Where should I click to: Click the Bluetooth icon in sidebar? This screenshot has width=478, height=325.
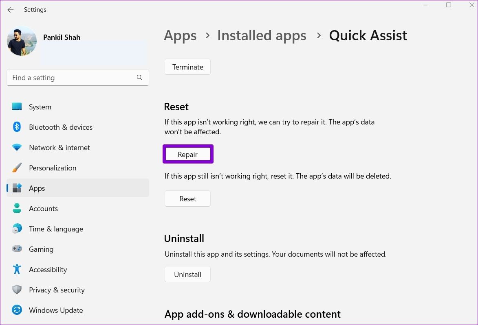click(17, 127)
